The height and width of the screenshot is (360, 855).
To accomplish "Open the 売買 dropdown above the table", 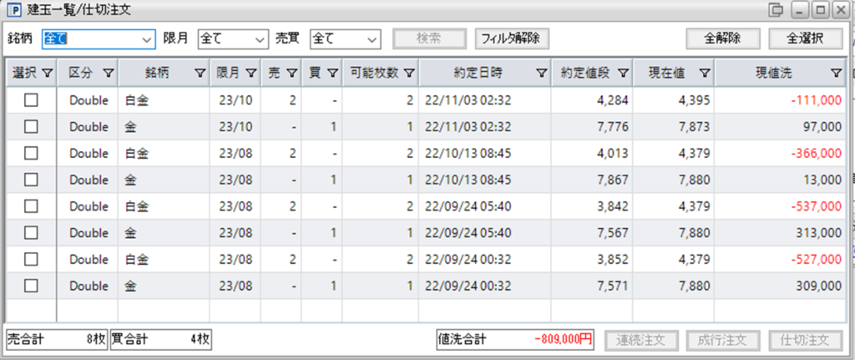I will coord(345,39).
